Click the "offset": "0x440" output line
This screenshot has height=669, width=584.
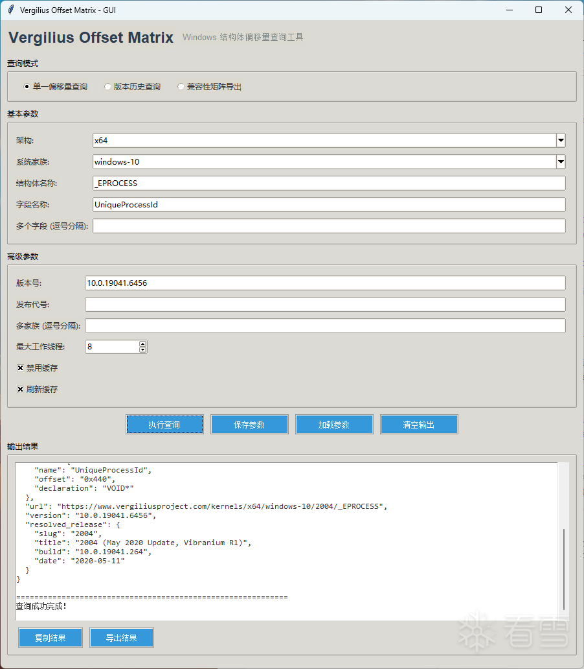click(74, 479)
